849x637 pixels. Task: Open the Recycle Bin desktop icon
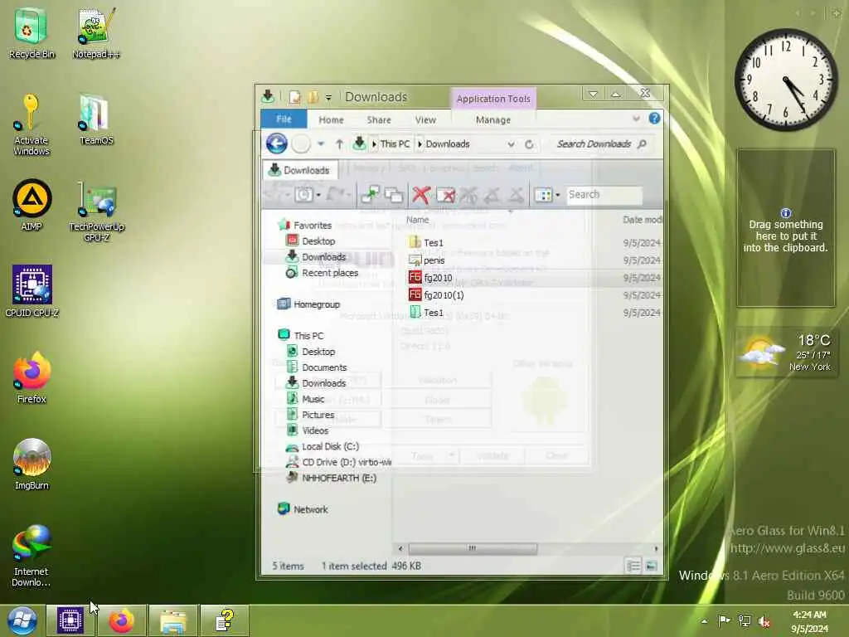(32, 33)
